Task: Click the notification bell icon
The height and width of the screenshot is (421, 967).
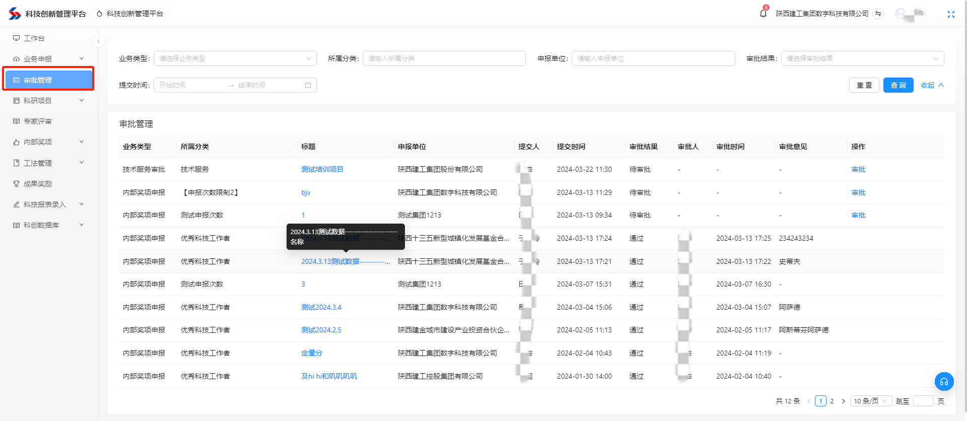Action: (763, 14)
